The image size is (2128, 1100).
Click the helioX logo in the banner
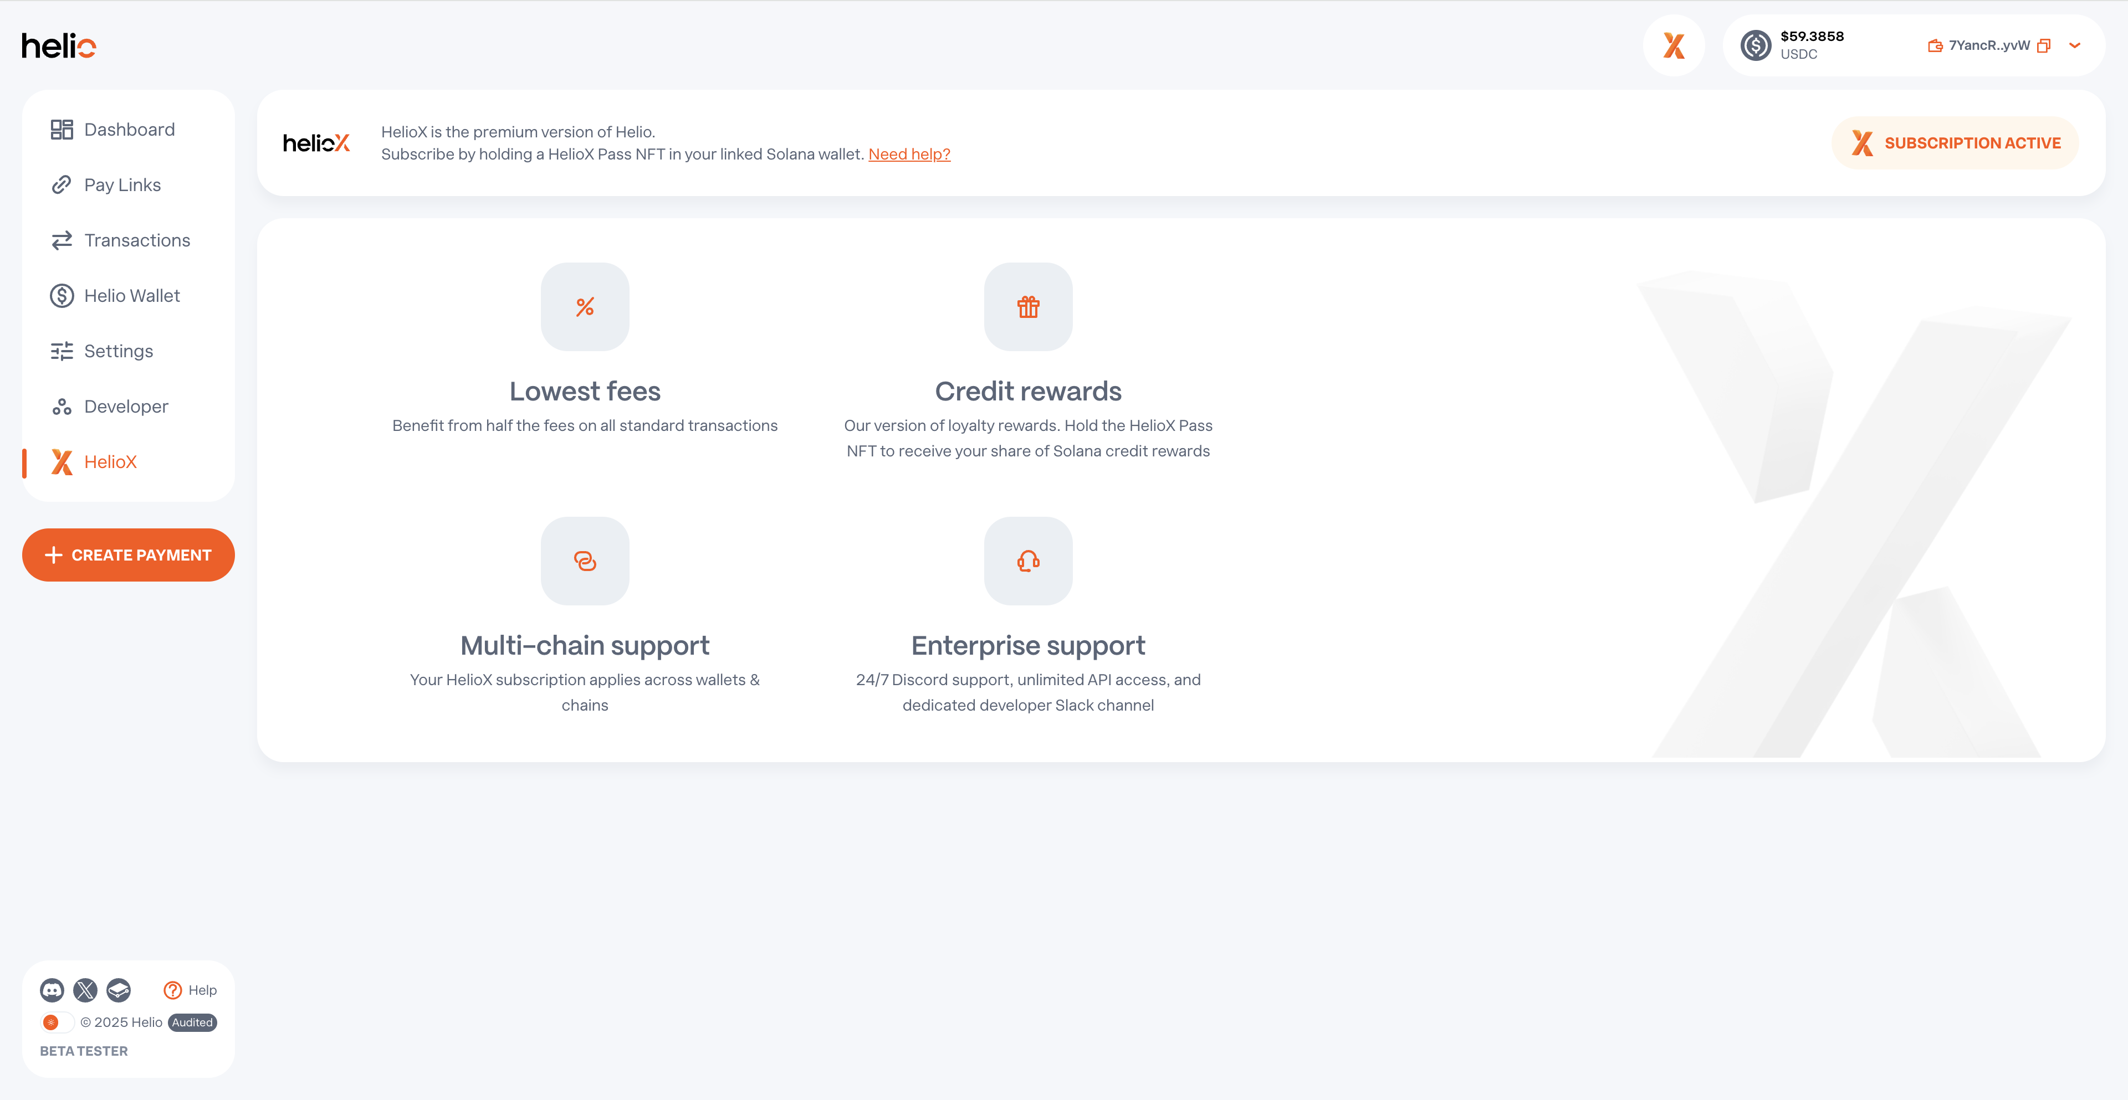coord(316,143)
